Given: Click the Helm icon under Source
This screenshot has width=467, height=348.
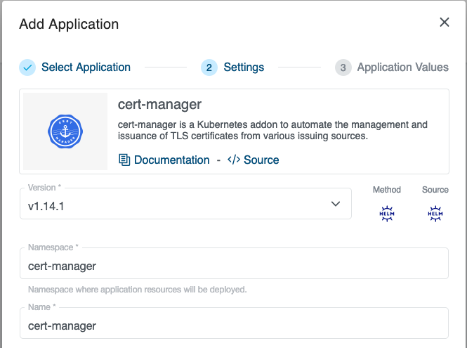Looking at the screenshot, I should coord(435,214).
